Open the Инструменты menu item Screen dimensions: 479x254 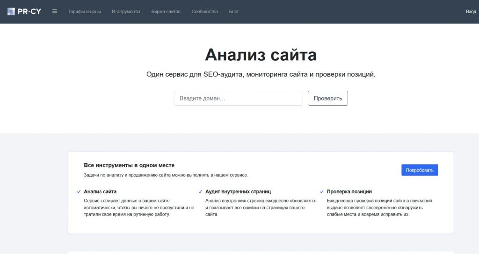[126, 11]
